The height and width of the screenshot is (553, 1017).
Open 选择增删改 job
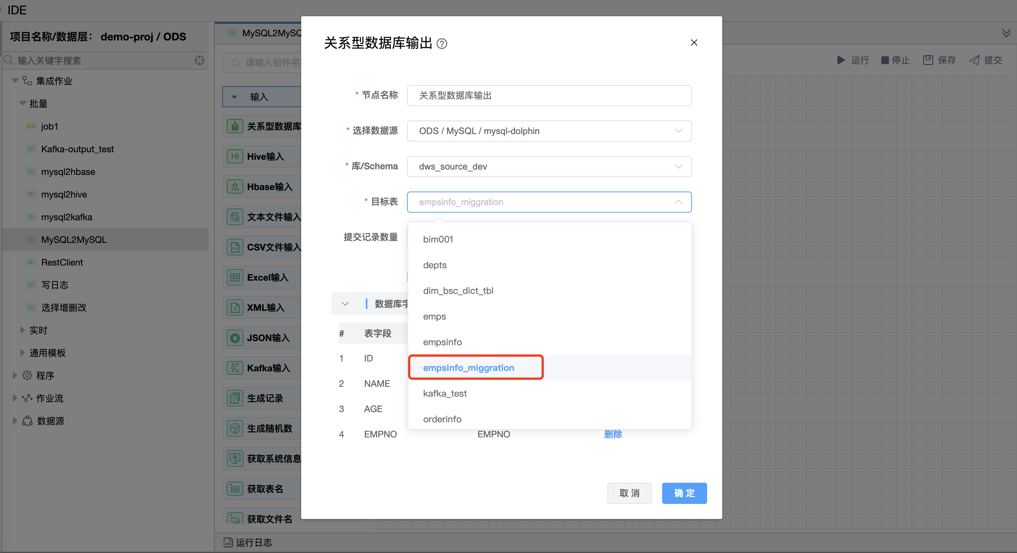click(x=64, y=307)
